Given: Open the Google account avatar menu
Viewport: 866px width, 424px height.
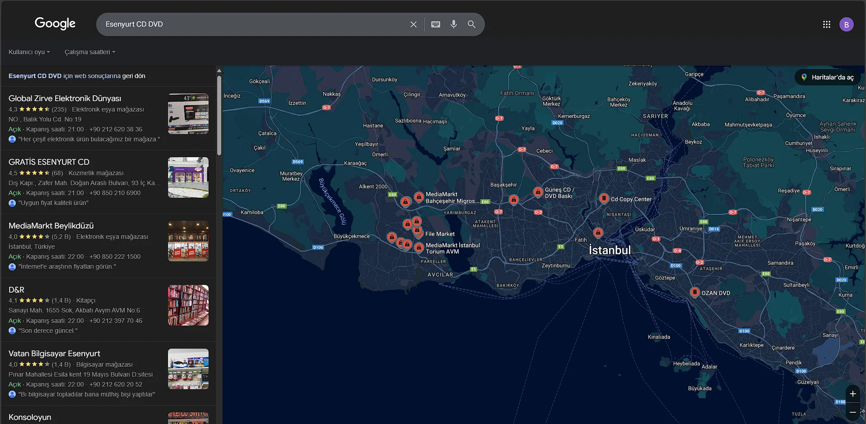Looking at the screenshot, I should click(846, 24).
